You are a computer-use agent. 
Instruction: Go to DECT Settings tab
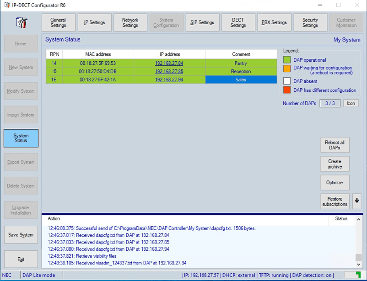click(x=238, y=22)
